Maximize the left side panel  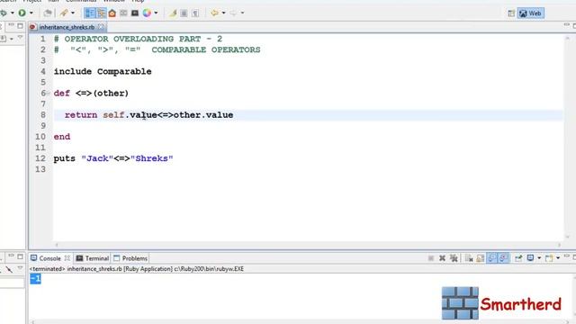20,26
